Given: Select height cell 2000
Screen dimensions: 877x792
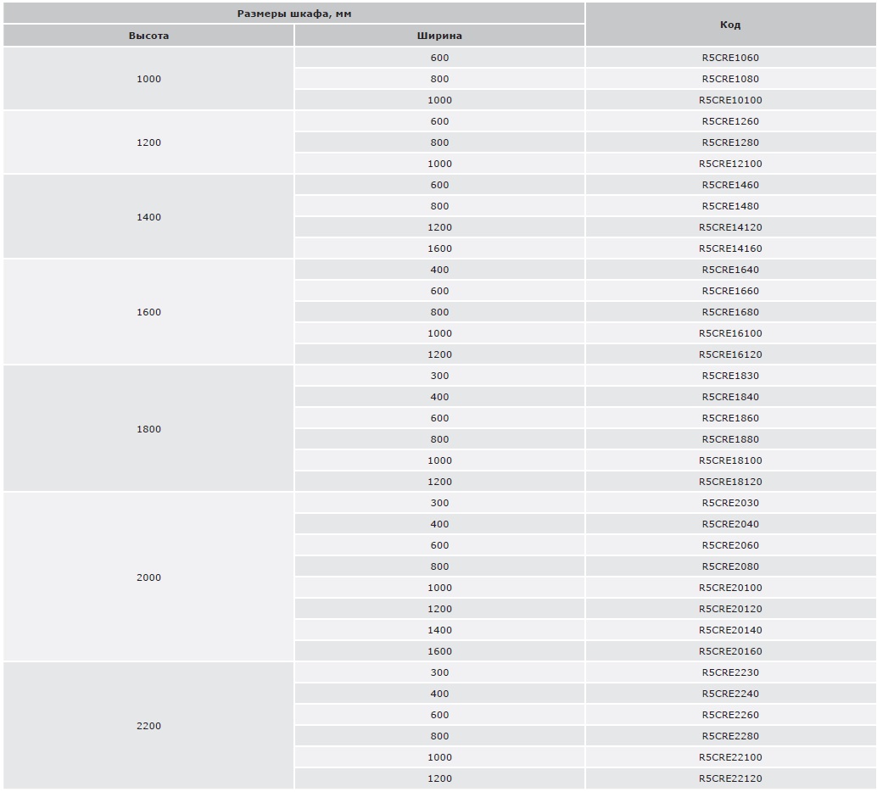Looking at the screenshot, I should 148,577.
